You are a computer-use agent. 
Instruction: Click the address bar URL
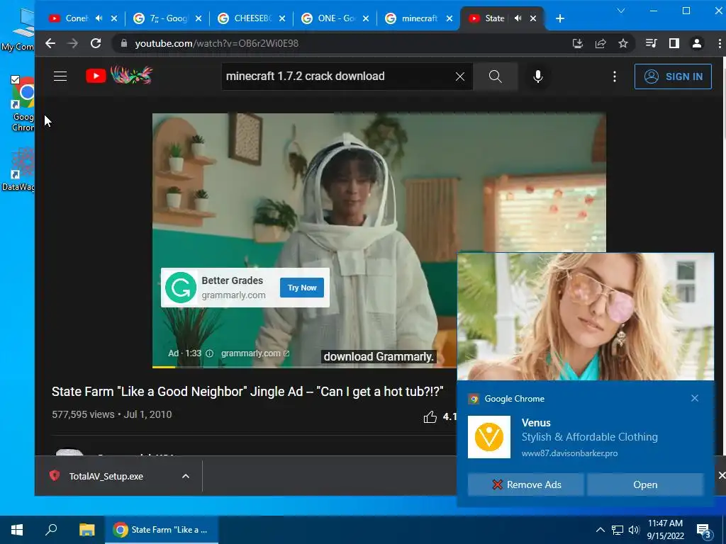click(x=217, y=43)
